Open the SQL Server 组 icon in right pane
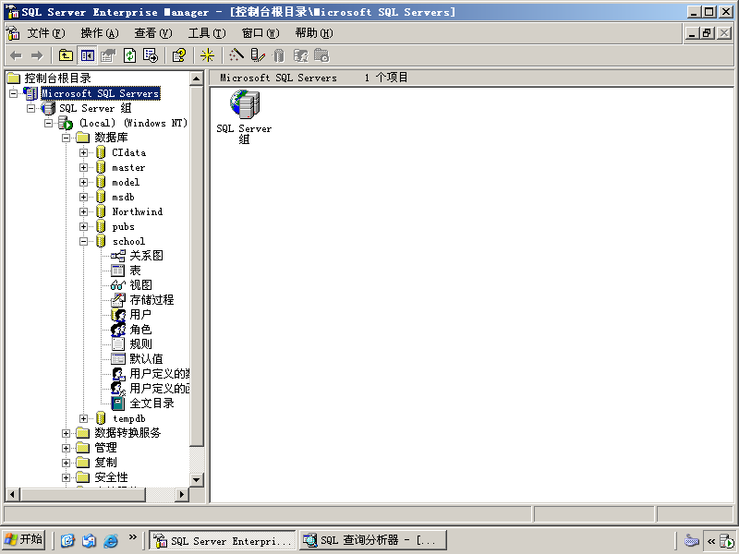 244,117
